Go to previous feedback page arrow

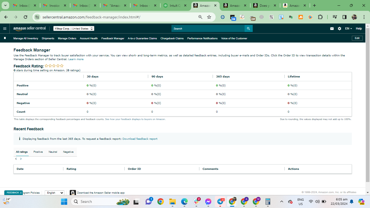pos(16,159)
